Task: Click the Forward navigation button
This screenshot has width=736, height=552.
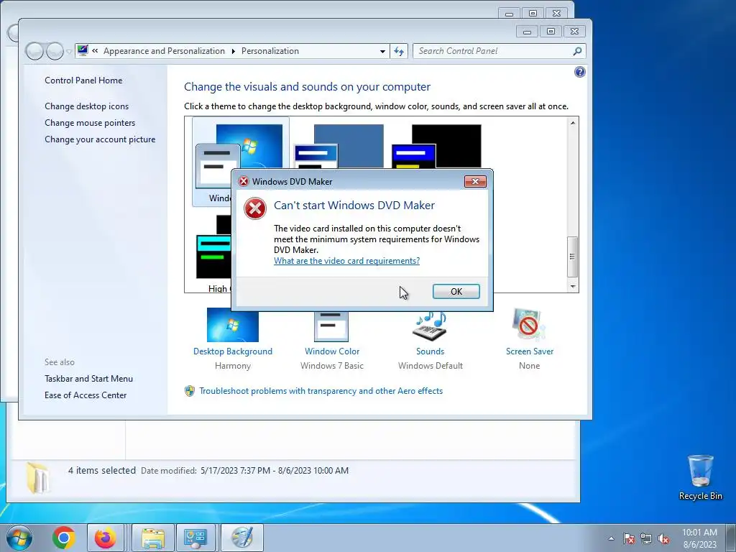Action: (55, 51)
